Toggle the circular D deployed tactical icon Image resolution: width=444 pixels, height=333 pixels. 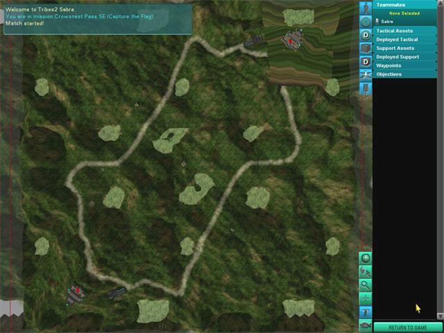tap(366, 35)
